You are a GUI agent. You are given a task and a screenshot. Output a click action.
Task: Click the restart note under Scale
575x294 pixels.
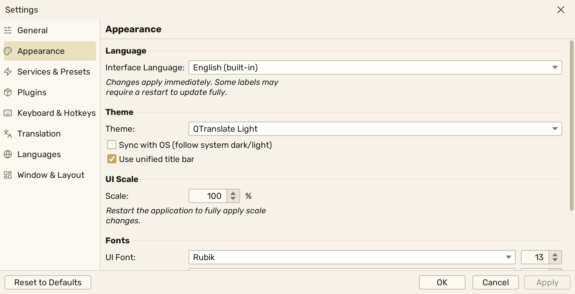tap(186, 216)
